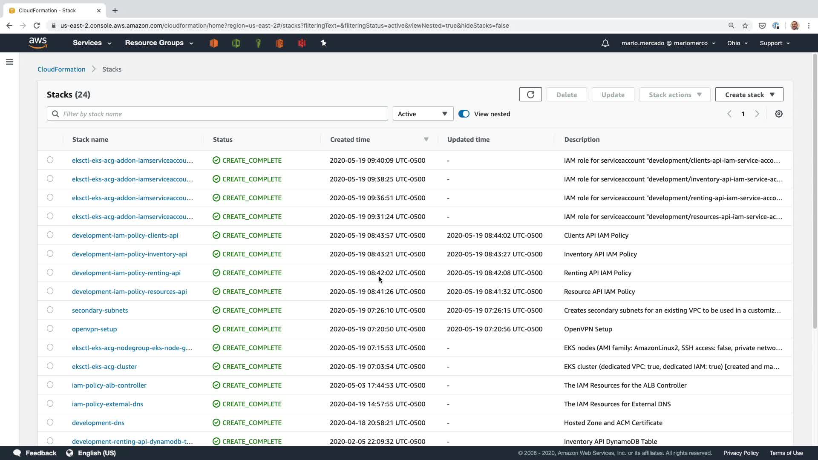Bookmark the page with the star icon
Viewport: 818px width, 460px height.
coord(745,26)
